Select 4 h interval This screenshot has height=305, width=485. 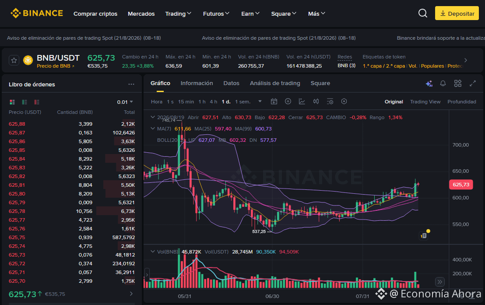coord(214,102)
